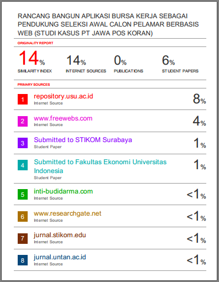The width and height of the screenshot is (219, 282).
Task: Click the 6% student papers value
Action: 169,60
